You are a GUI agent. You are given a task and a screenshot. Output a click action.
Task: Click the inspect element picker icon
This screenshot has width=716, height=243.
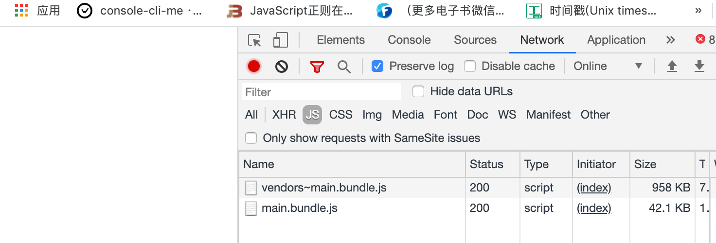coord(254,40)
